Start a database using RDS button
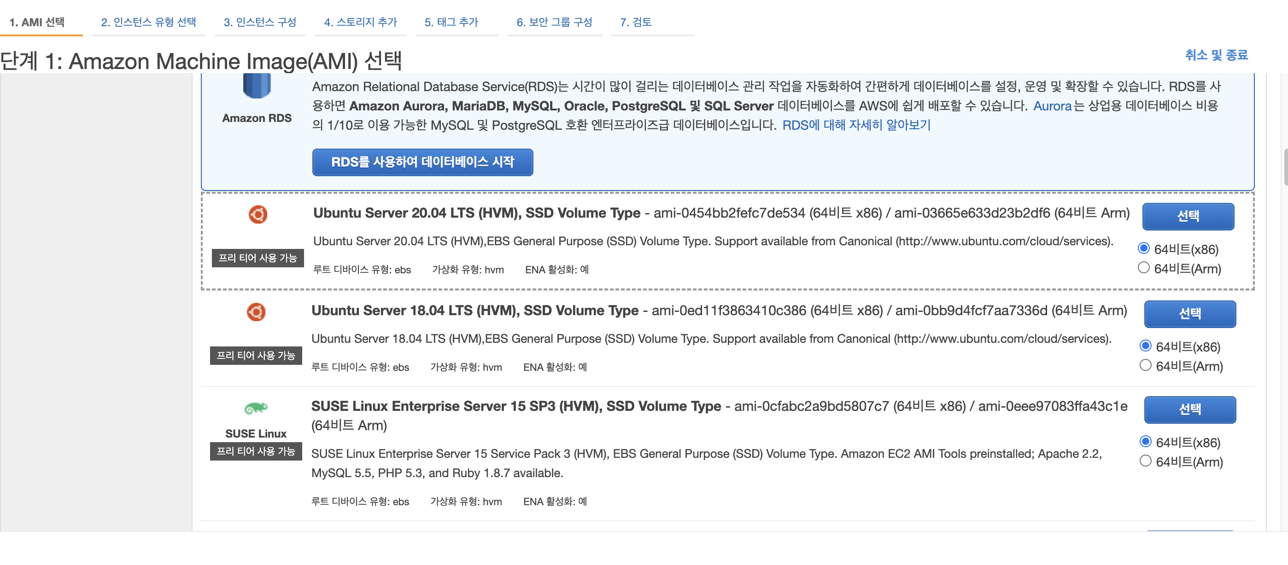The image size is (1288, 565). 422,162
